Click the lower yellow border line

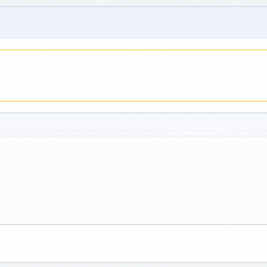pos(133,102)
